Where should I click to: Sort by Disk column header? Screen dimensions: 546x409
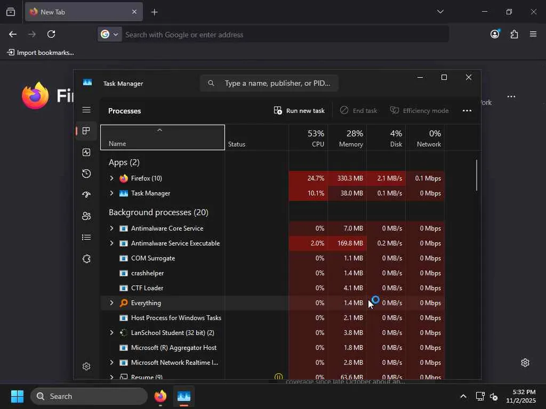[386, 138]
